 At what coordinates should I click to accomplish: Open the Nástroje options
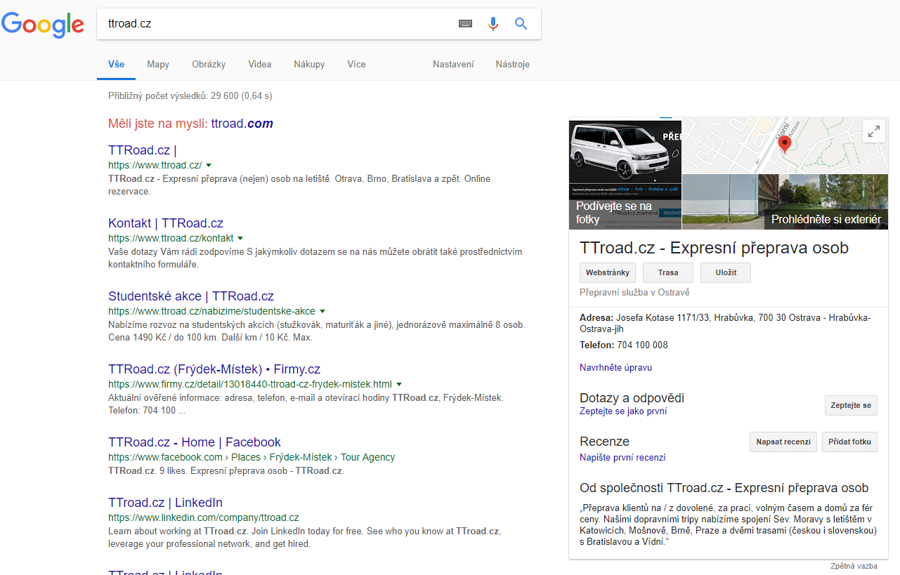coord(512,65)
